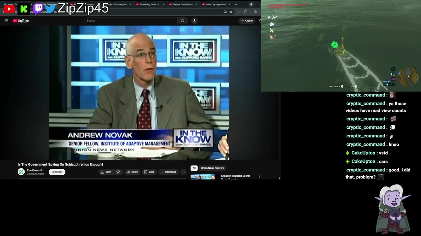421x236 pixels.
Task: Click the Dash prompt in game
Action: tap(353, 87)
